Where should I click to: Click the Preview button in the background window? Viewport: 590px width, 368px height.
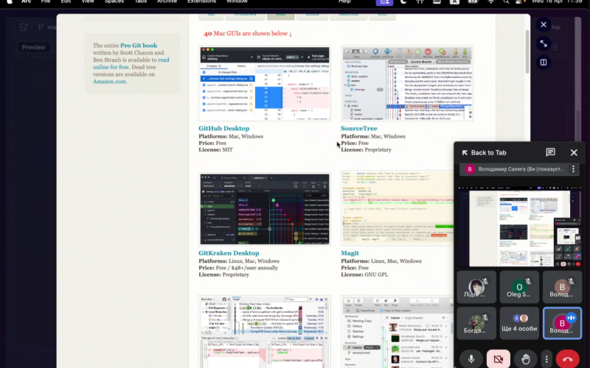click(33, 47)
